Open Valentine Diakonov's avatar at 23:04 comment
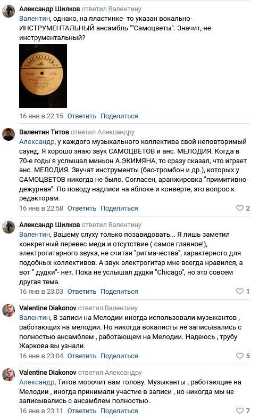The height and width of the screenshot is (418, 259). click(9, 310)
